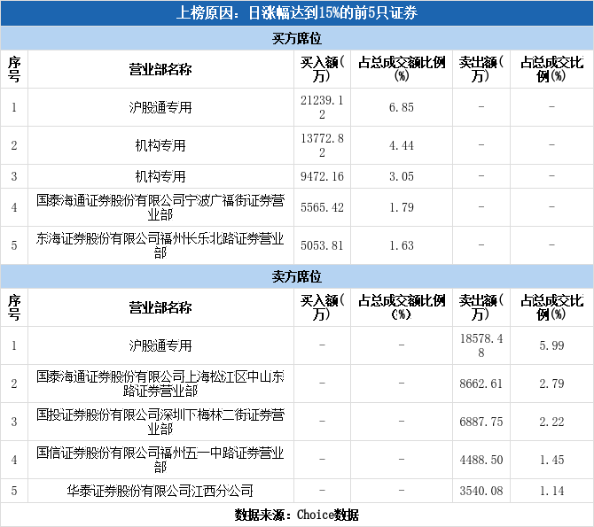The image size is (594, 527).
Task: Click buy amount '5565.42'
Action: pyautogui.click(x=322, y=207)
